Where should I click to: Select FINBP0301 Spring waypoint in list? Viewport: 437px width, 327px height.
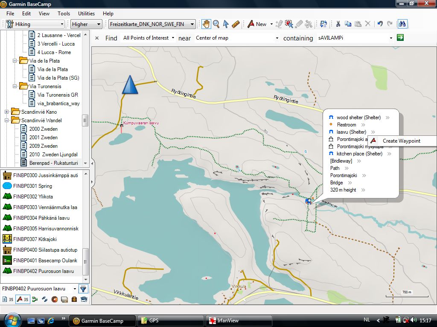32,186
